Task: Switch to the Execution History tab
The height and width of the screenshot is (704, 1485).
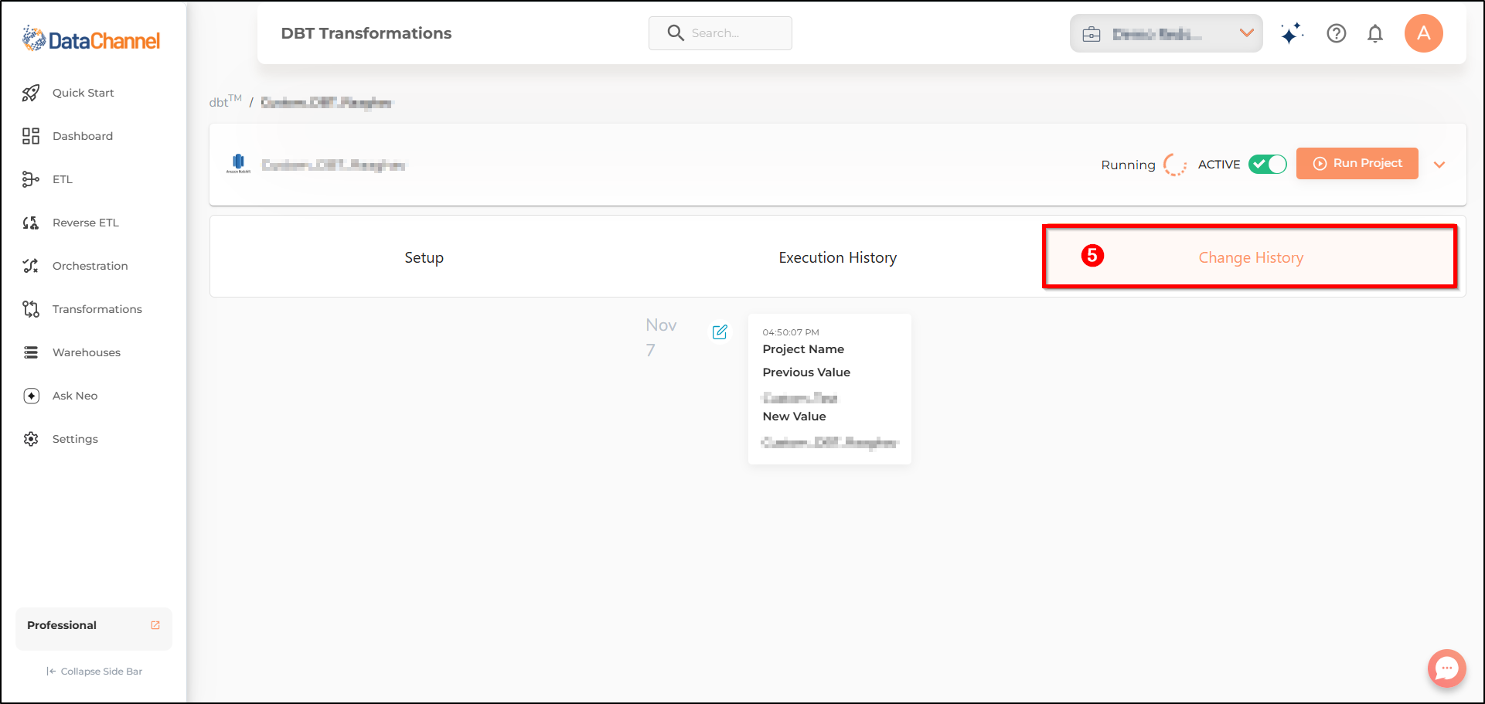Action: point(838,257)
